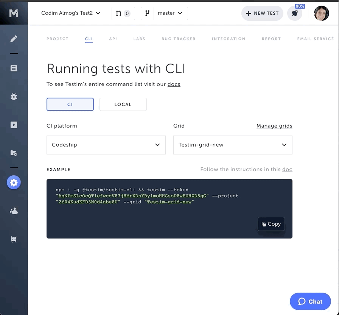Click the Testim M logo
Image resolution: width=339 pixels, height=315 pixels.
click(14, 13)
